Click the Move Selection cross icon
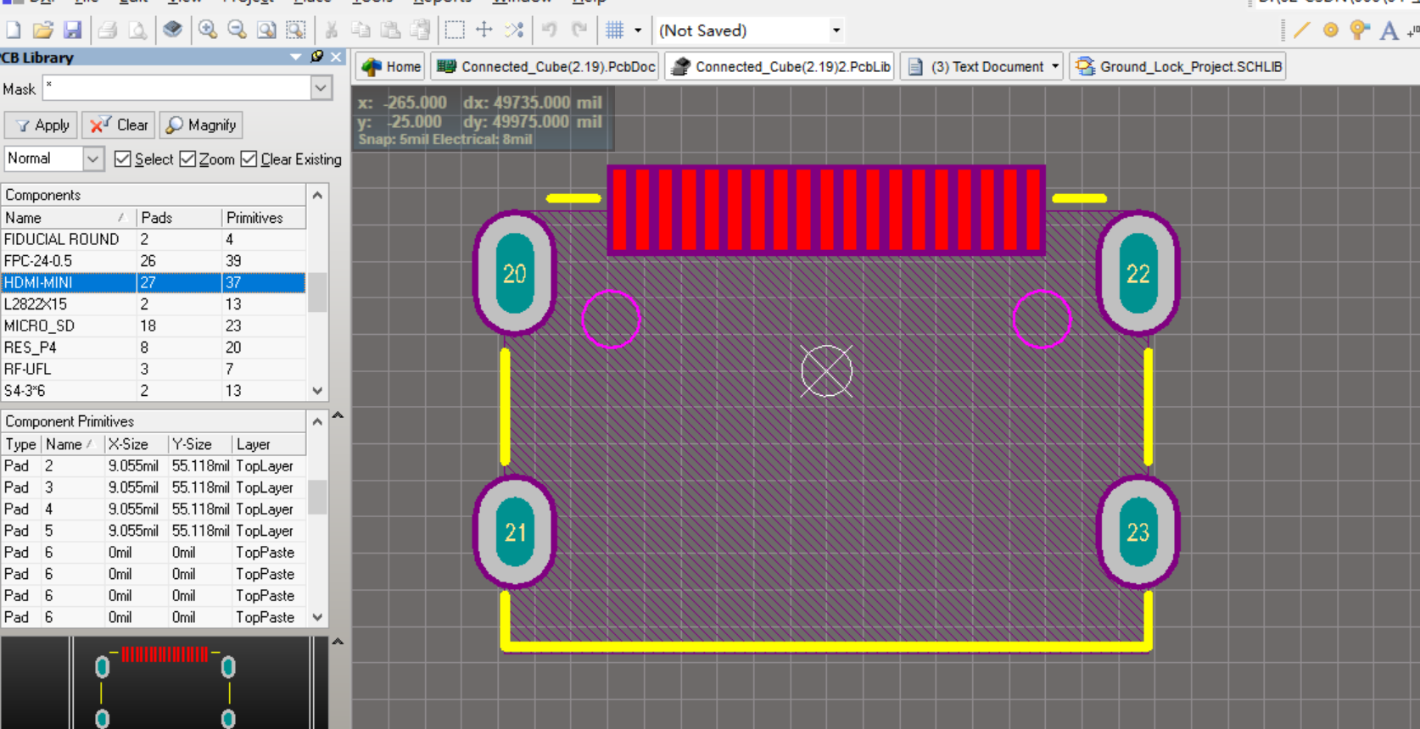Screen dimensions: 1420x729 click(484, 31)
